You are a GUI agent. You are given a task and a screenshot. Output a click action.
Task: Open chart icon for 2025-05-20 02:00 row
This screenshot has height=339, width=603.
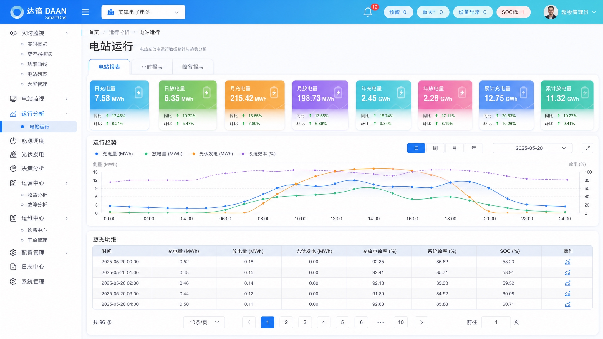tap(568, 283)
